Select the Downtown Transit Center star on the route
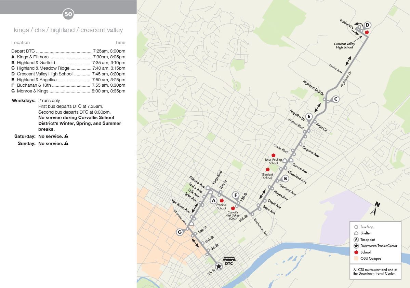Viewport: 410px width, 288px height. pyautogui.click(x=219, y=266)
